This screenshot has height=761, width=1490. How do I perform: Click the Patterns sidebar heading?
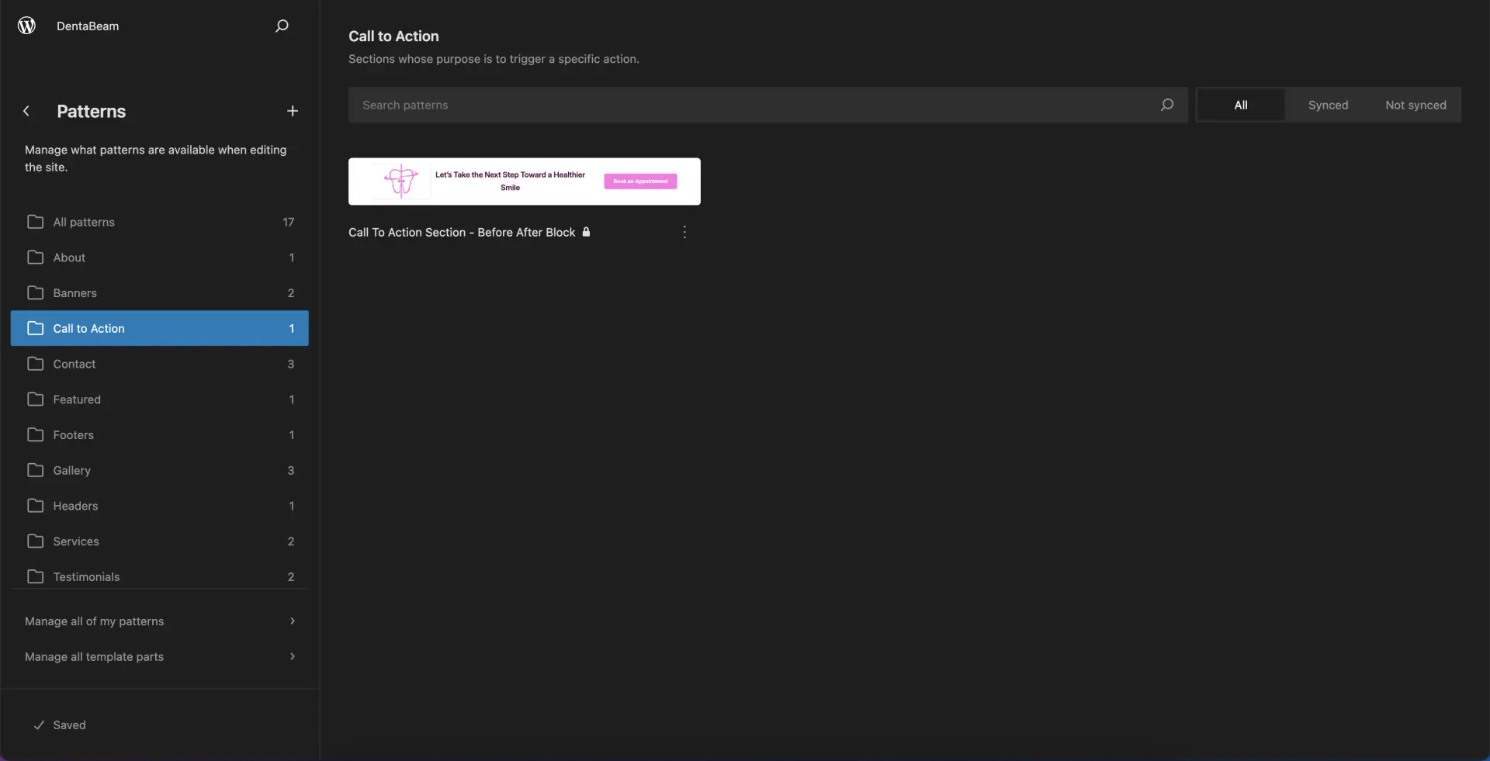[x=92, y=111]
